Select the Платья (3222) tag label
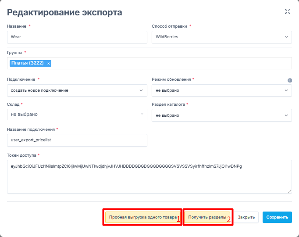Image resolution: width=299 pixels, height=237 pixels. (x=28, y=64)
